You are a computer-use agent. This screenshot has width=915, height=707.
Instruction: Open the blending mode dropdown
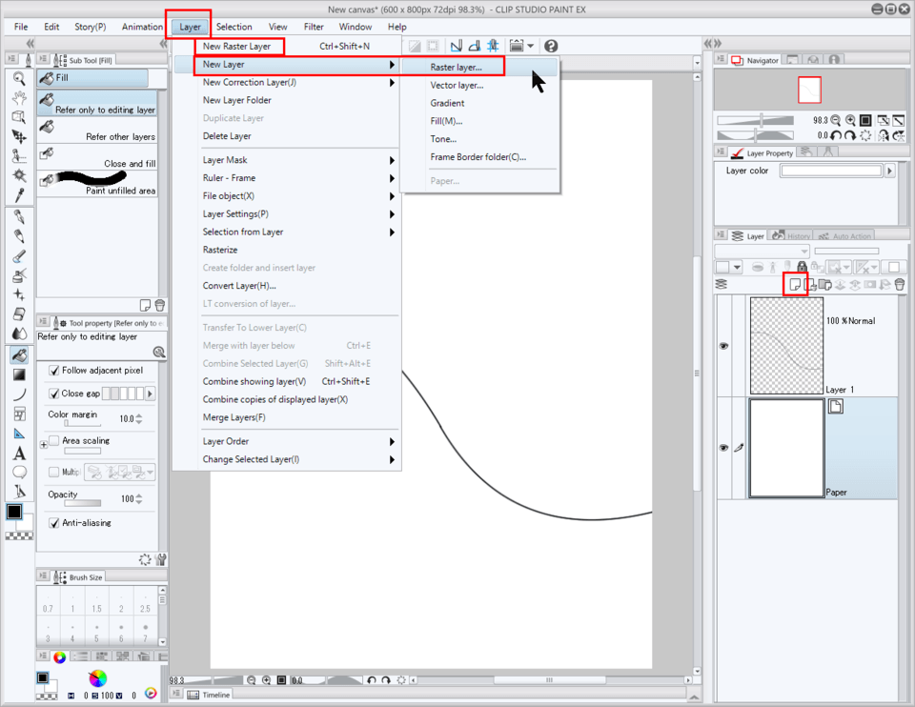(762, 252)
